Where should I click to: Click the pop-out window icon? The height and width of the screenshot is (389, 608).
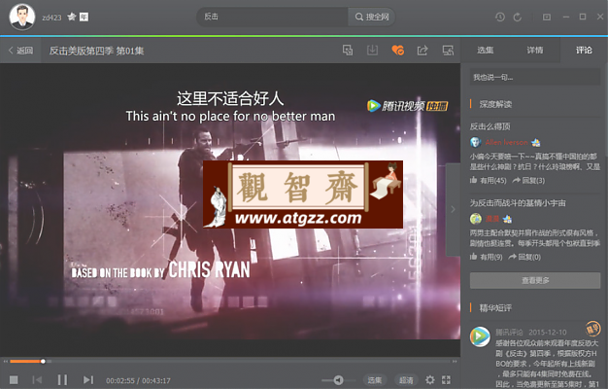point(348,50)
